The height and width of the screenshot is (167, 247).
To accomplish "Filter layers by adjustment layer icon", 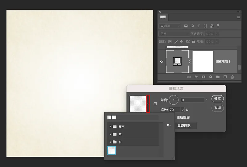I will (192, 26).
